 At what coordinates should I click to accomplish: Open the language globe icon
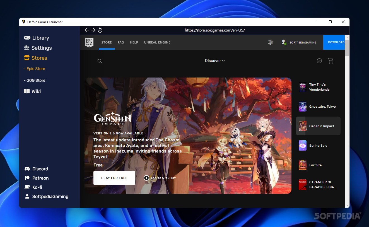point(270,42)
